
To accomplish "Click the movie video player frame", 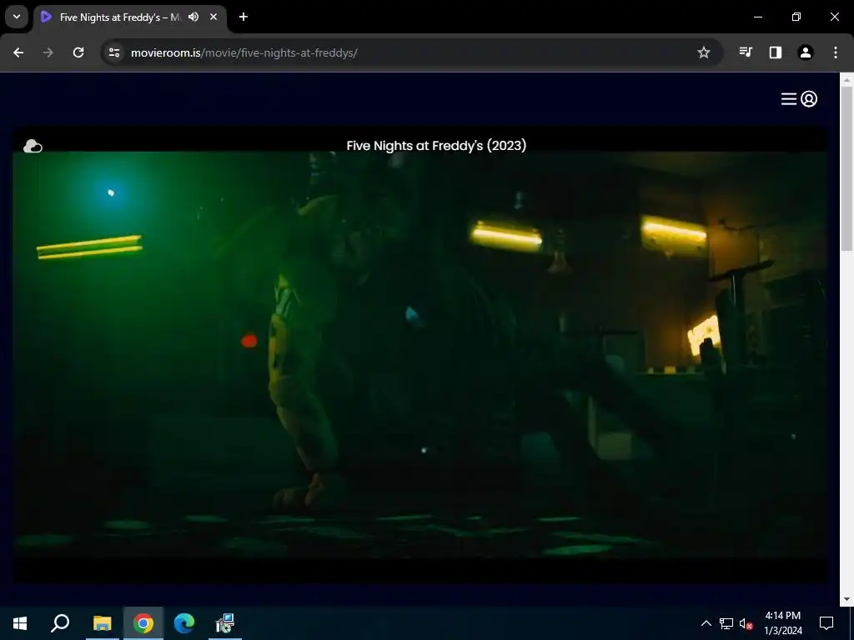I will (x=419, y=355).
